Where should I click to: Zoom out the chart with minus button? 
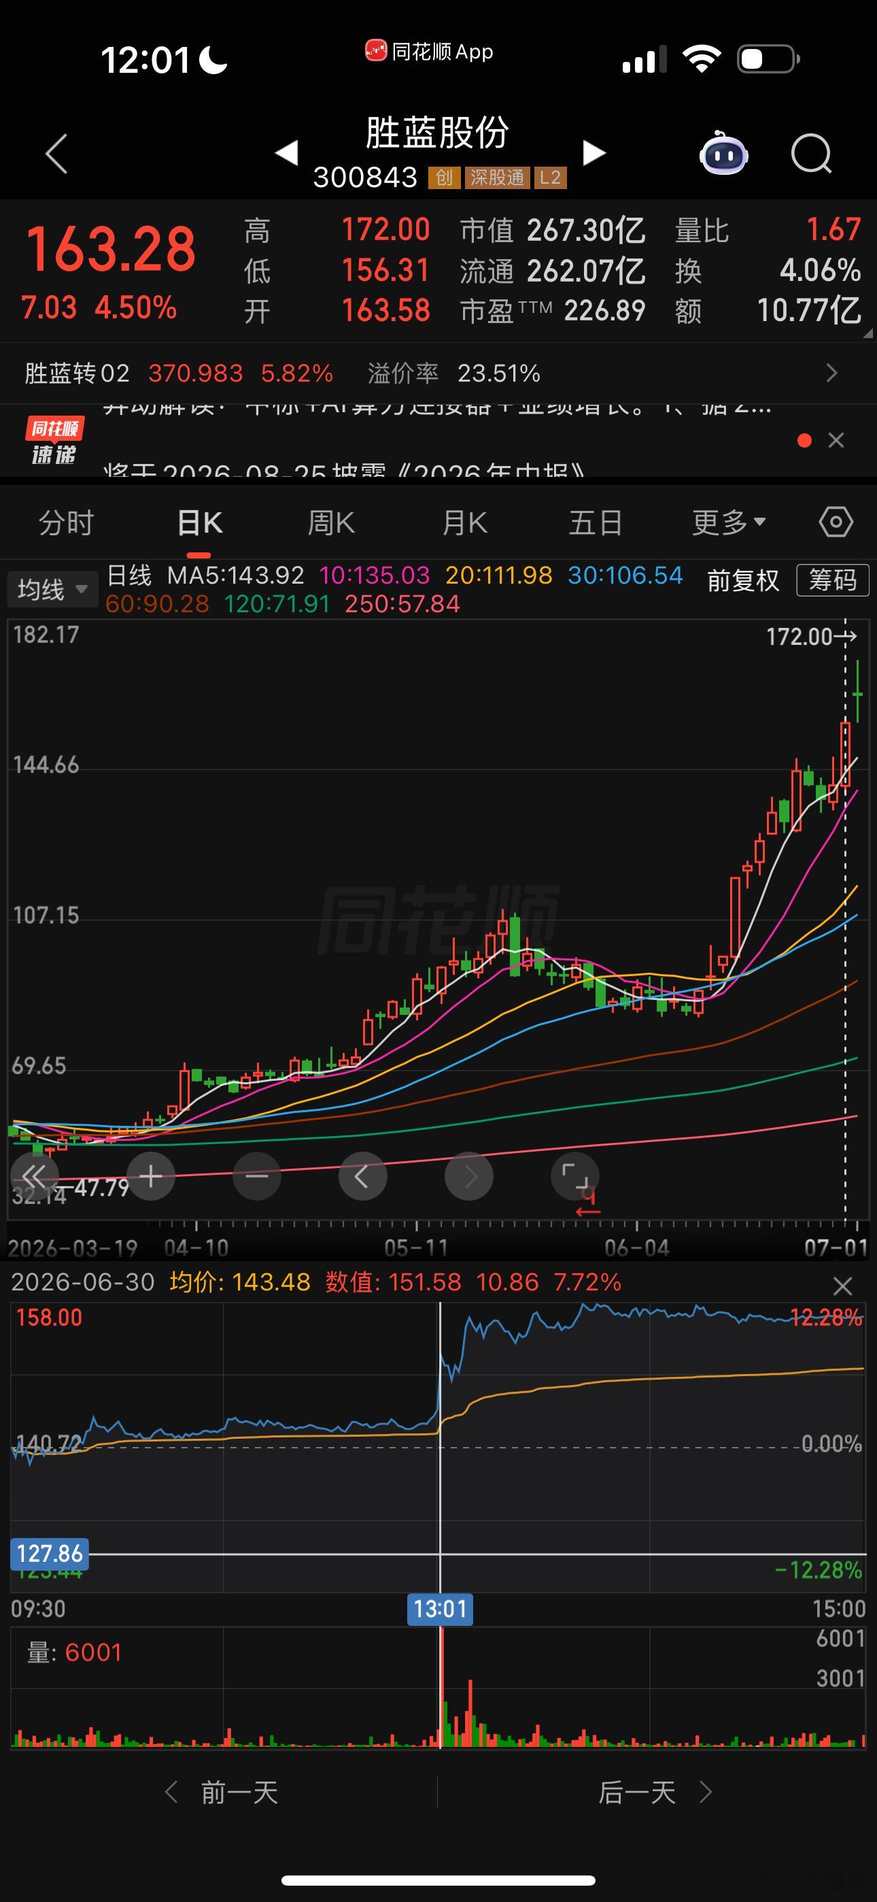point(257,1175)
